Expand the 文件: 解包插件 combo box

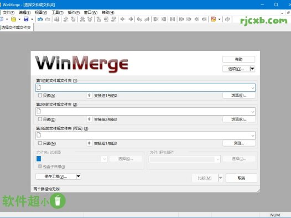coord(218,159)
